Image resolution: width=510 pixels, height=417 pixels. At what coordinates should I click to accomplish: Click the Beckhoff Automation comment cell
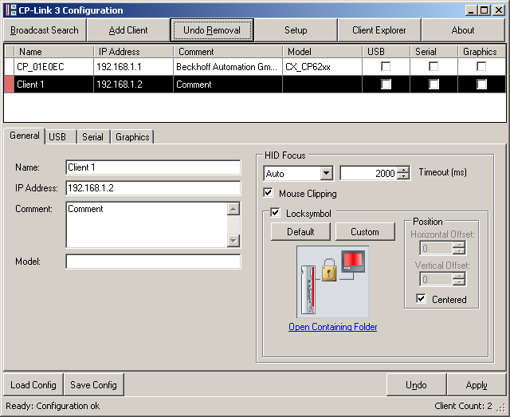click(228, 67)
